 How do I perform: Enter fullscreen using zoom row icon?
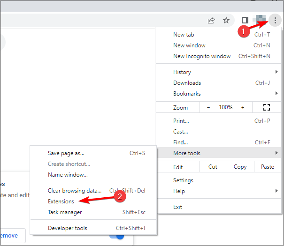pos(267,107)
